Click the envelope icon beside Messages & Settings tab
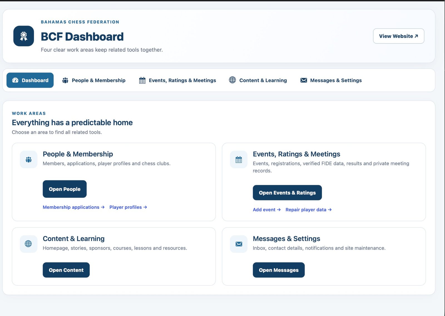The height and width of the screenshot is (316, 445). tap(304, 80)
